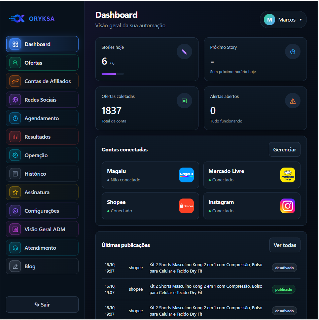Expand the Marcos user menu arrow
The height and width of the screenshot is (320, 319).
coord(300,20)
